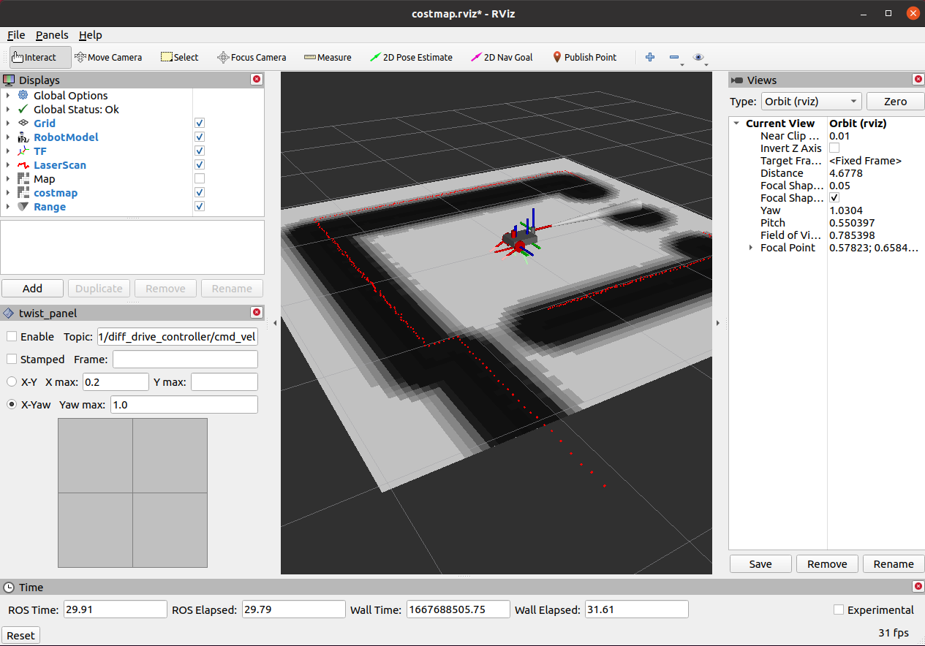Activate the Move Camera tool

pyautogui.click(x=108, y=57)
